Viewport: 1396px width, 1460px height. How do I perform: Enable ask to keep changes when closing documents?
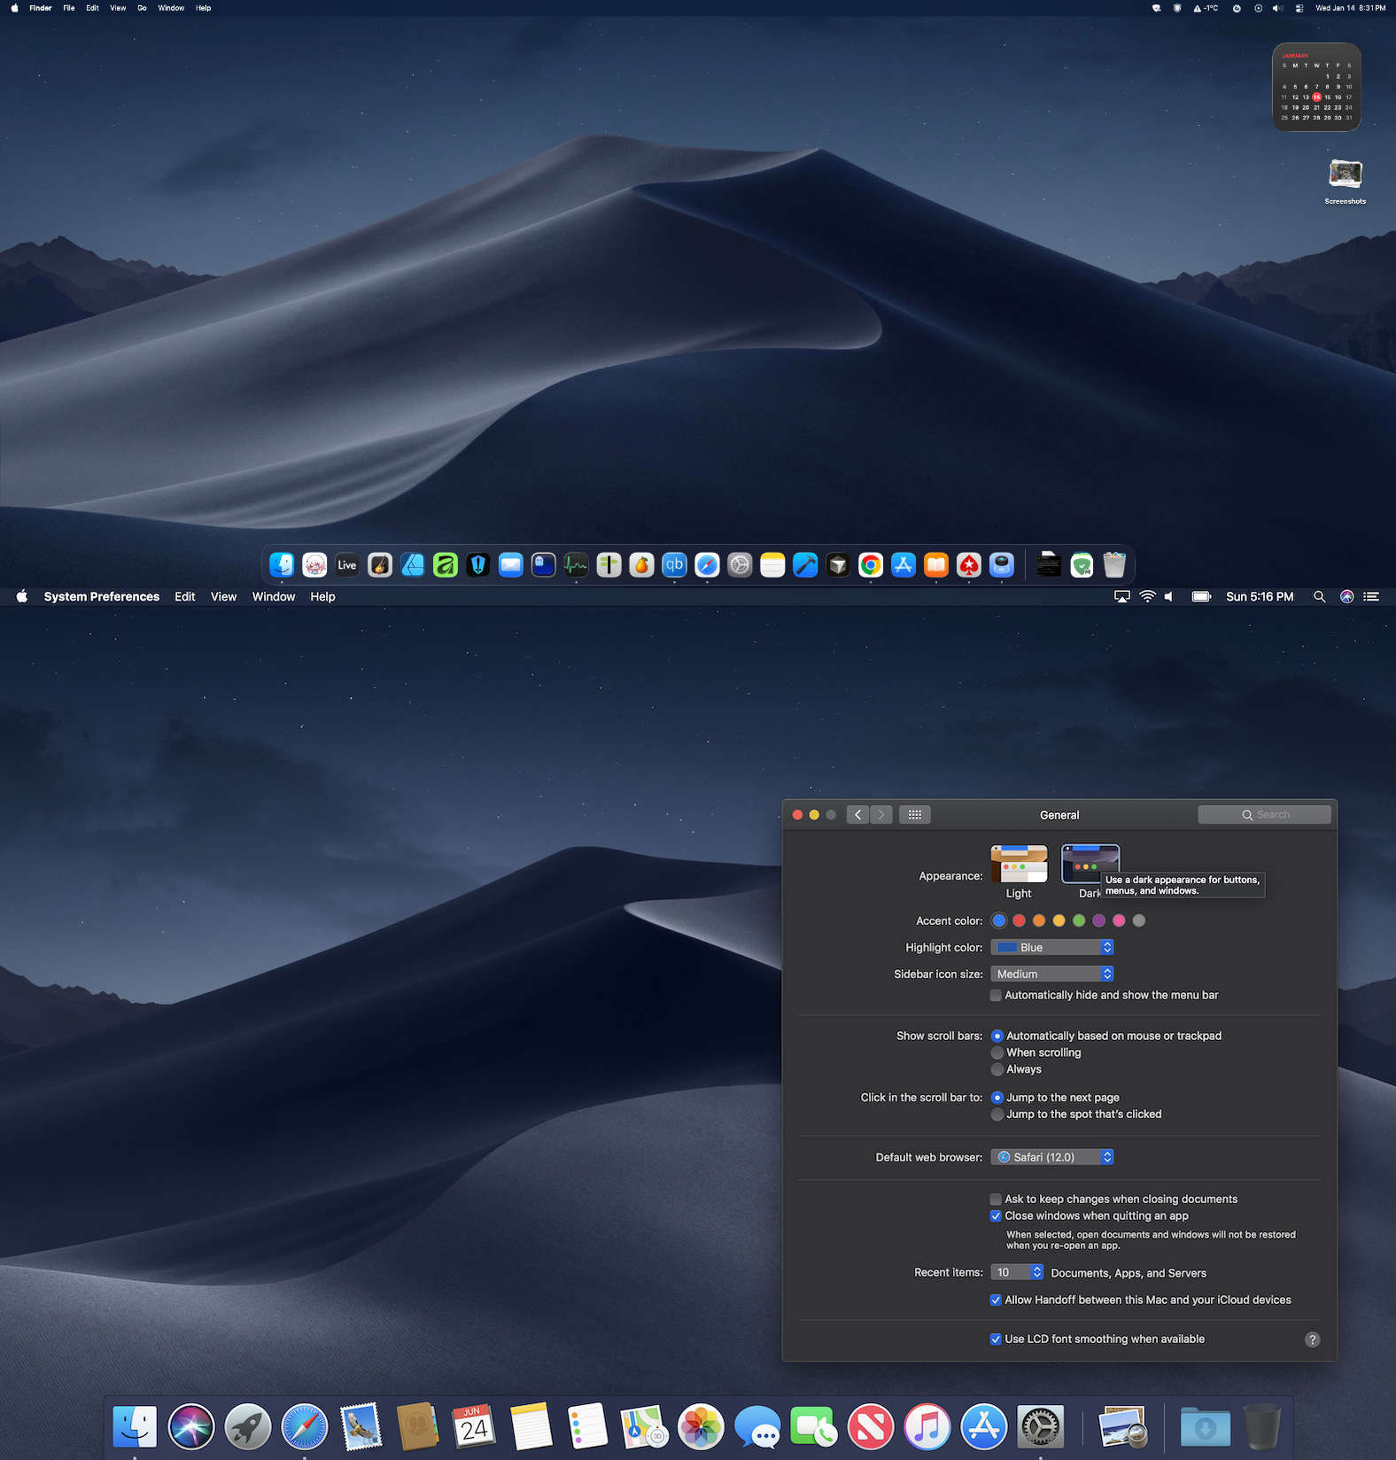[x=997, y=1200]
